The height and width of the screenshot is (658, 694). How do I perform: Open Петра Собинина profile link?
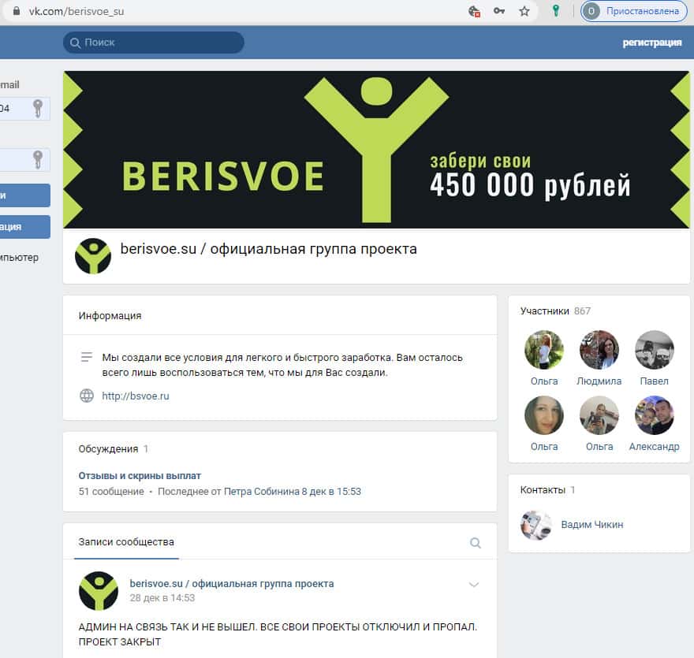click(x=262, y=491)
